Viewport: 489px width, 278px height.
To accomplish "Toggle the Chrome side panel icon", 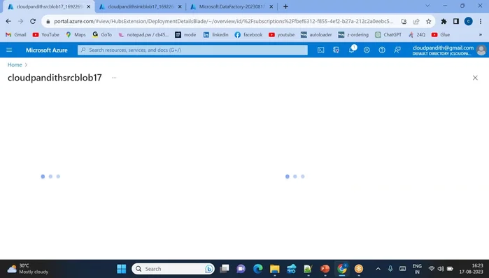I will [456, 21].
